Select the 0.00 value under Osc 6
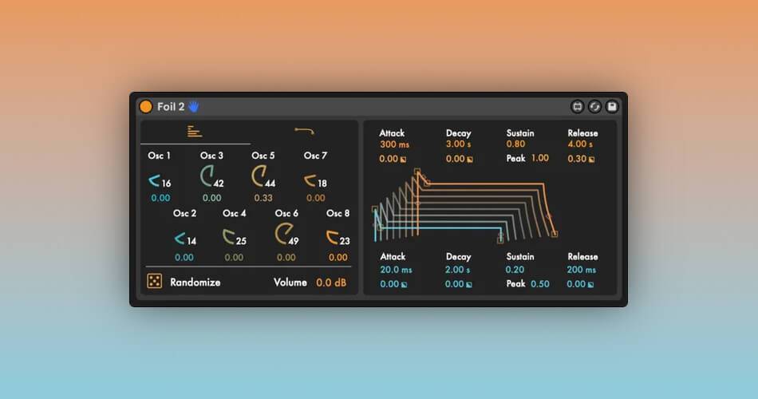Viewport: 758px width, 399px height. pyautogui.click(x=286, y=257)
